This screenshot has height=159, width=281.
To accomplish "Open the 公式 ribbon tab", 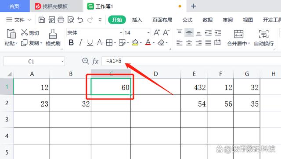I will pyautogui.click(x=187, y=20).
